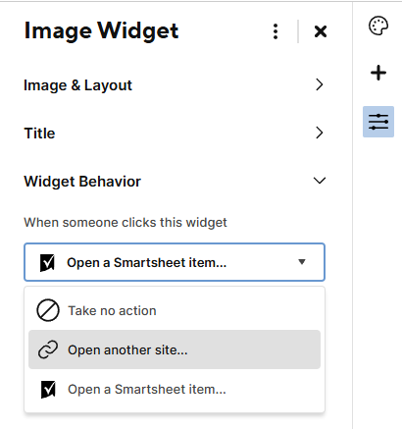The image size is (402, 429).
Task: Open the Title section label
Action: point(39,134)
